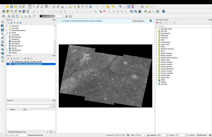Click the Filter Legend icon in the Layers panel

[18, 58]
